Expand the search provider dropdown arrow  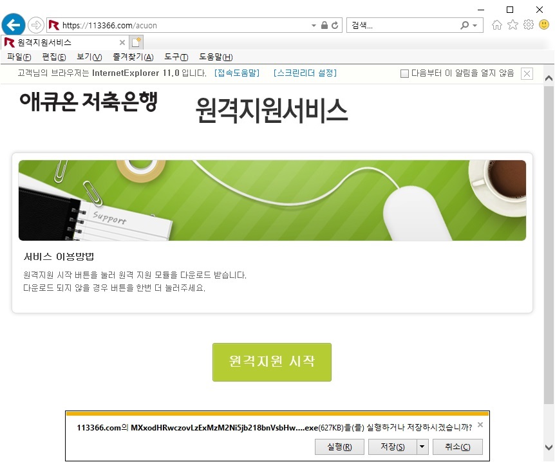pyautogui.click(x=475, y=26)
